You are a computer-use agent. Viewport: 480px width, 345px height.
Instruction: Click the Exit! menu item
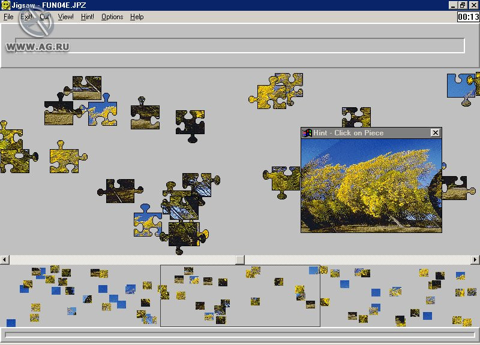pyautogui.click(x=26, y=17)
